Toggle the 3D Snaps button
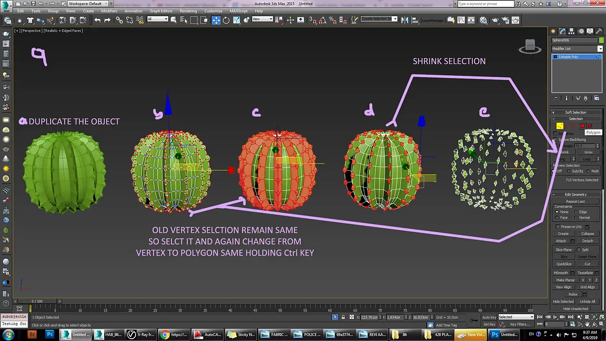This screenshot has width=606, height=341. (313, 20)
